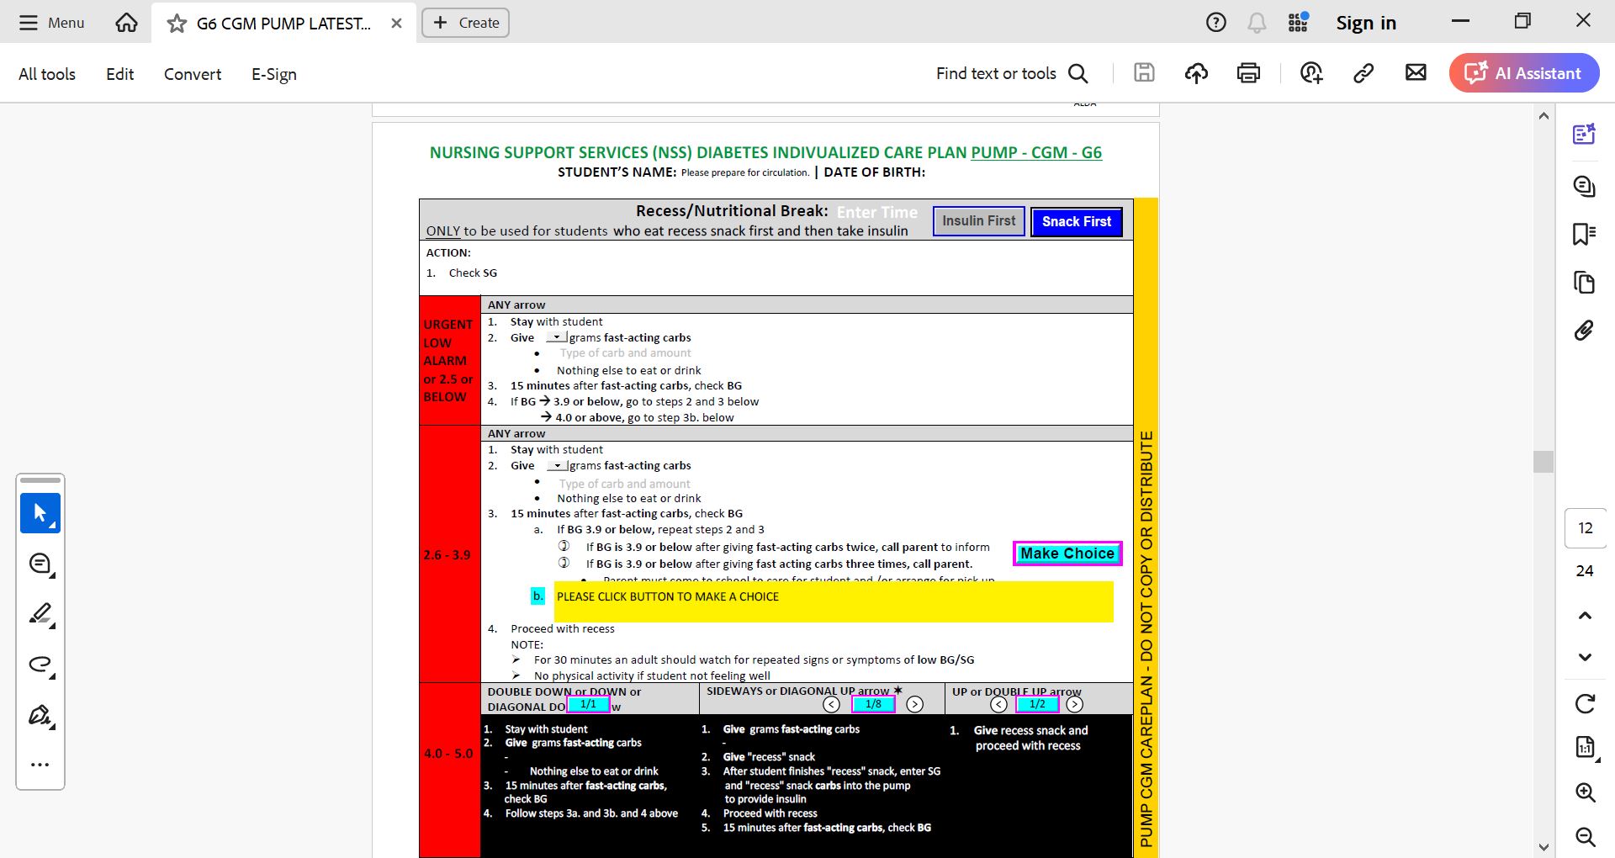Choose the add comment tool
This screenshot has height=858, width=1615.
40,564
